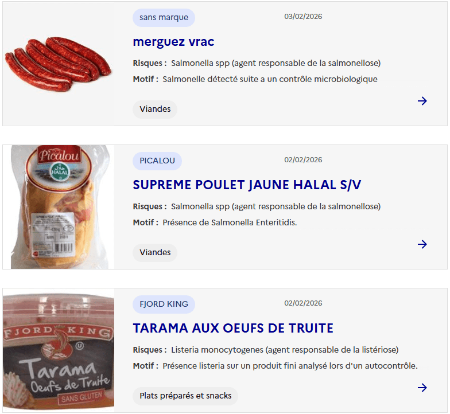The height and width of the screenshot is (414, 450).
Task: Select the FJORD KING brand tag
Action: [x=164, y=304]
